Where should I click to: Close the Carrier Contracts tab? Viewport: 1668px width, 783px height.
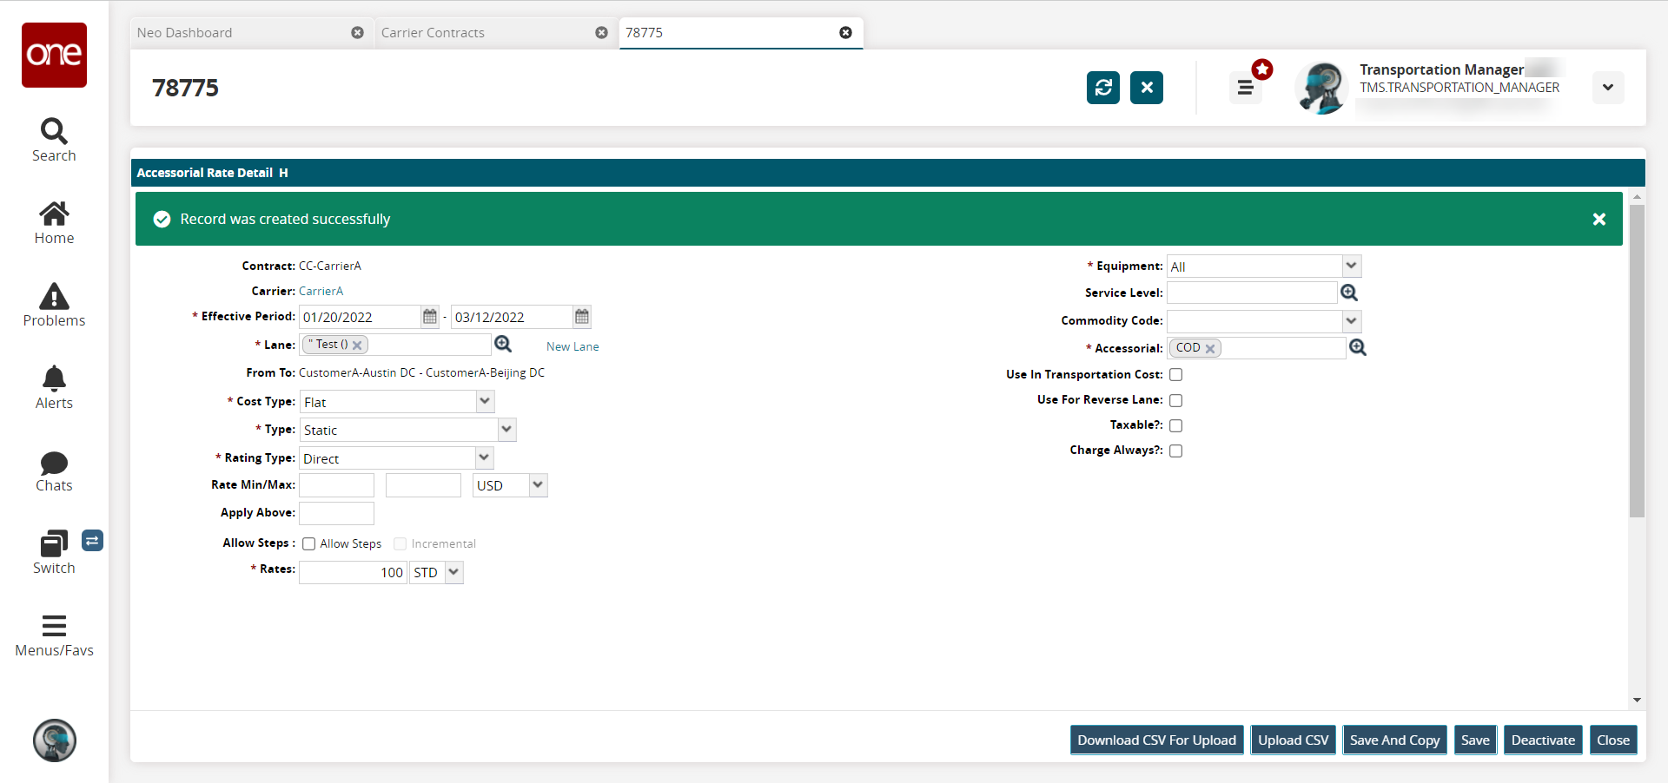(x=601, y=33)
